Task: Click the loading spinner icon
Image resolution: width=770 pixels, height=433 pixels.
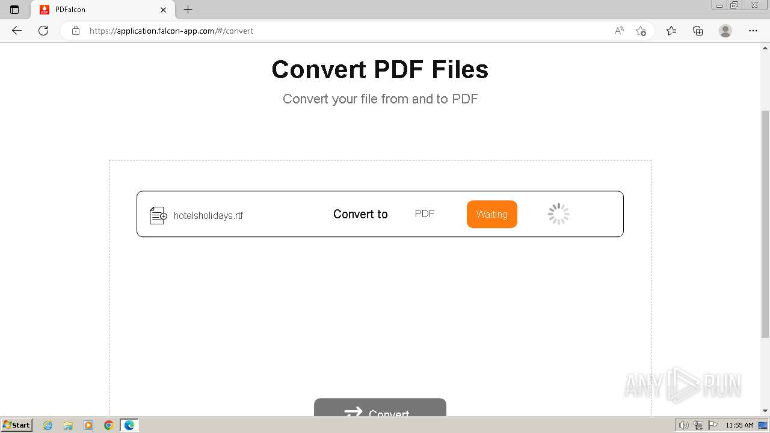Action: point(559,214)
